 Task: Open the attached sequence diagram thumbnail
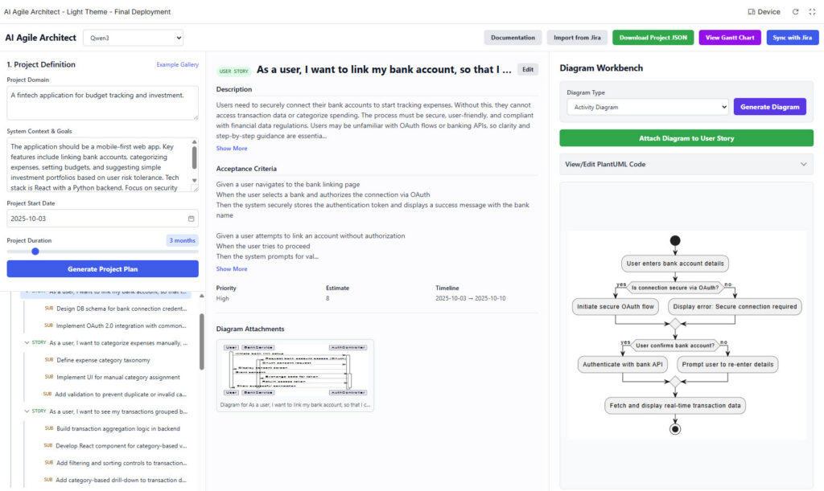pos(295,370)
